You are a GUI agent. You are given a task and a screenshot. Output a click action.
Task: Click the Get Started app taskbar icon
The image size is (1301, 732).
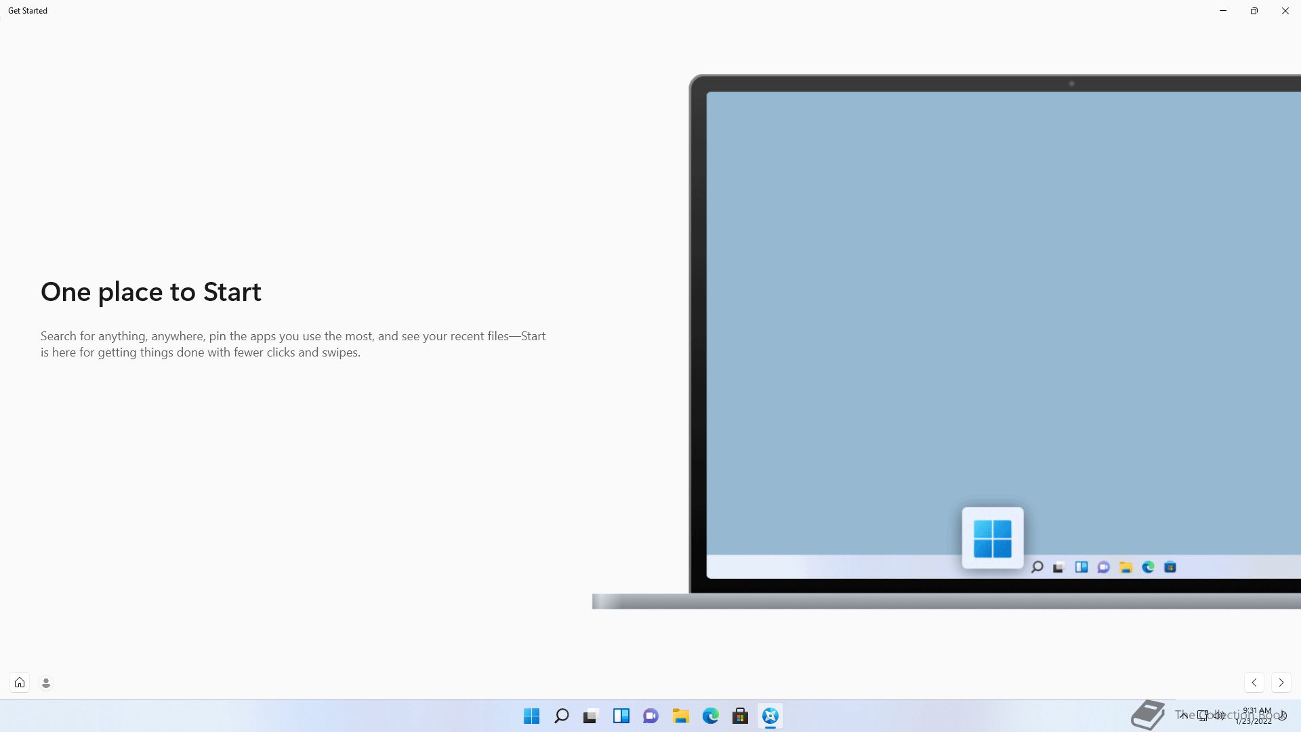770,716
